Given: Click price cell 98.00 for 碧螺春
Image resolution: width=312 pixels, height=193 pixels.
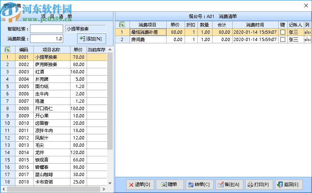Looking at the screenshot, I should click(x=79, y=167).
